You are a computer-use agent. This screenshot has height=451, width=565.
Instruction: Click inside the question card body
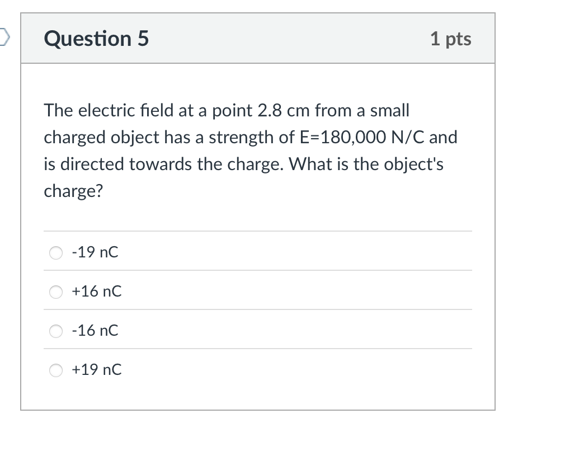point(258,218)
